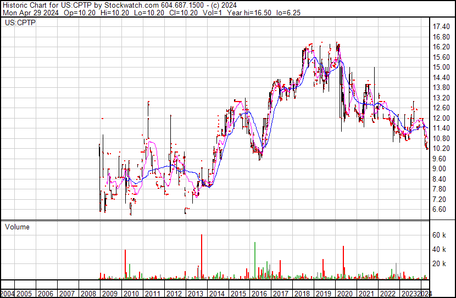456x298 pixels.
Task: Click the 6.60 price axis label
Action: (439, 209)
